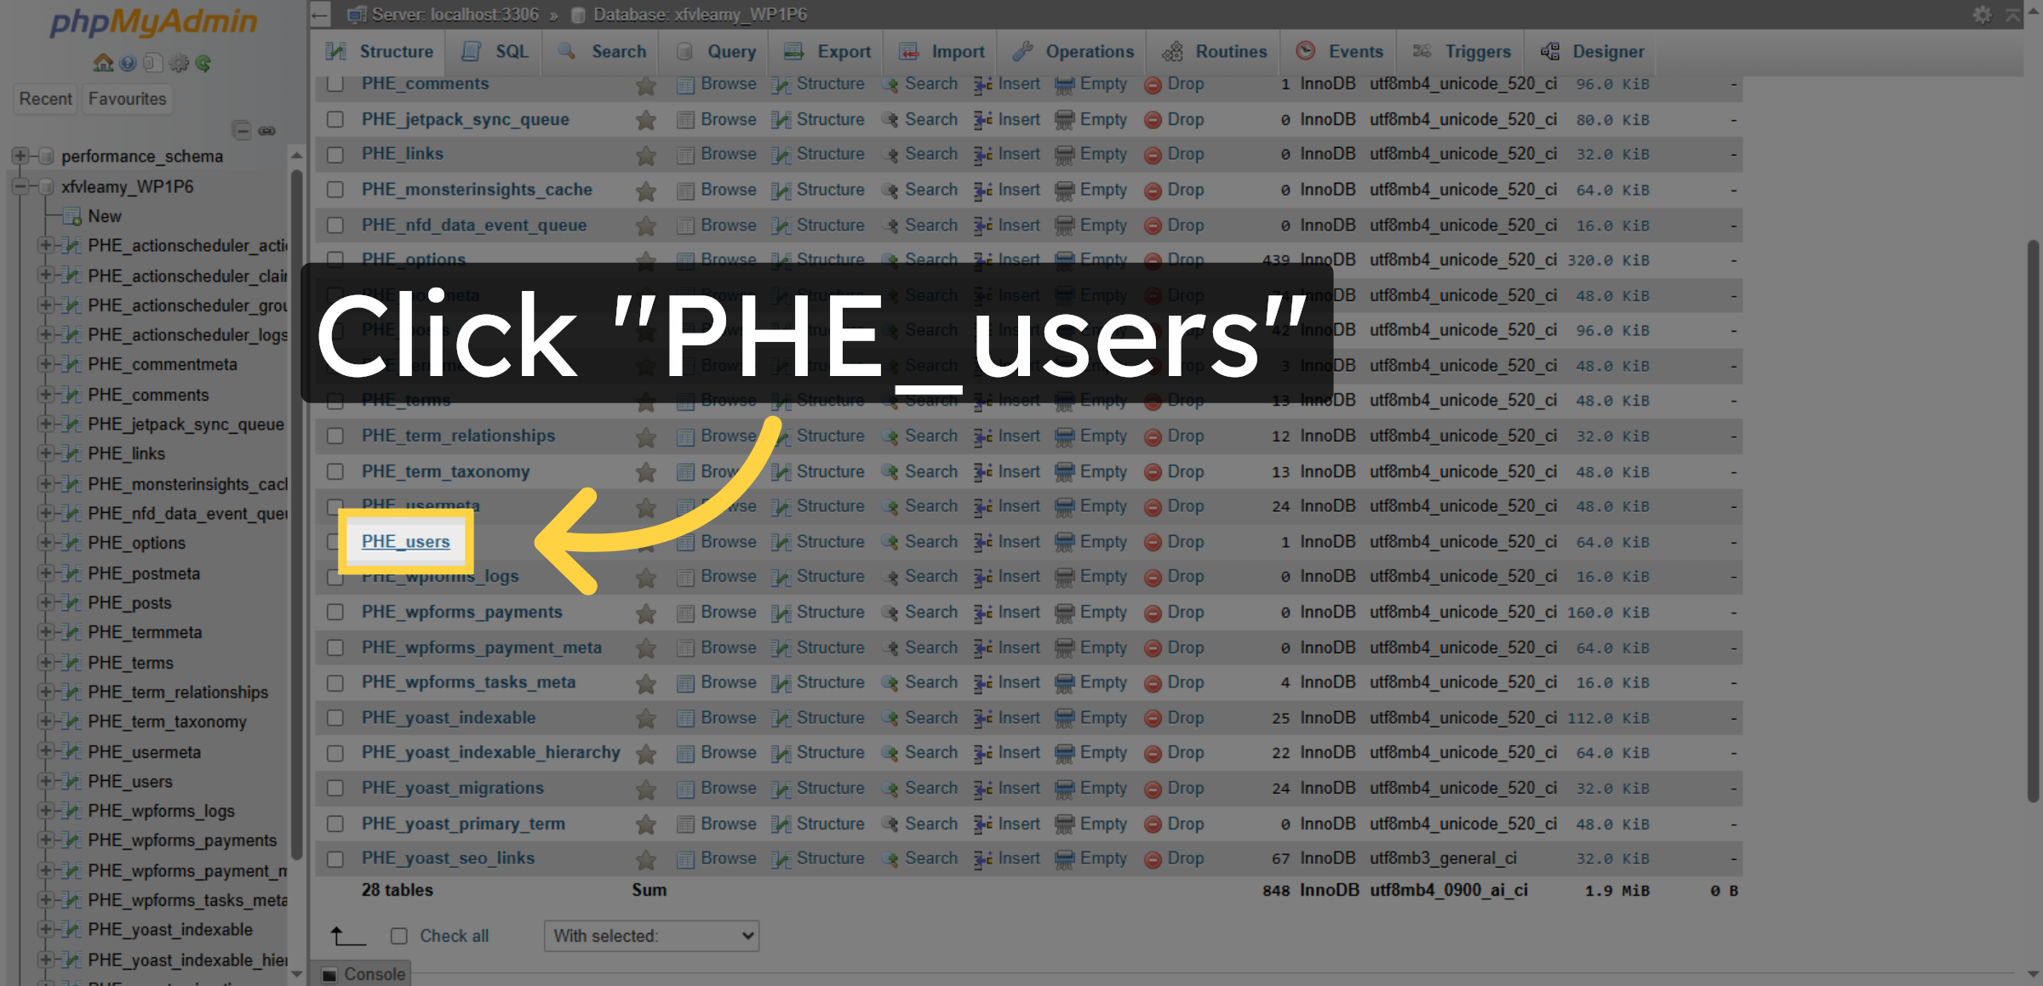Click Drop icon for PHE_yoast_migrations
This screenshot has height=986, width=2043.
point(1153,789)
